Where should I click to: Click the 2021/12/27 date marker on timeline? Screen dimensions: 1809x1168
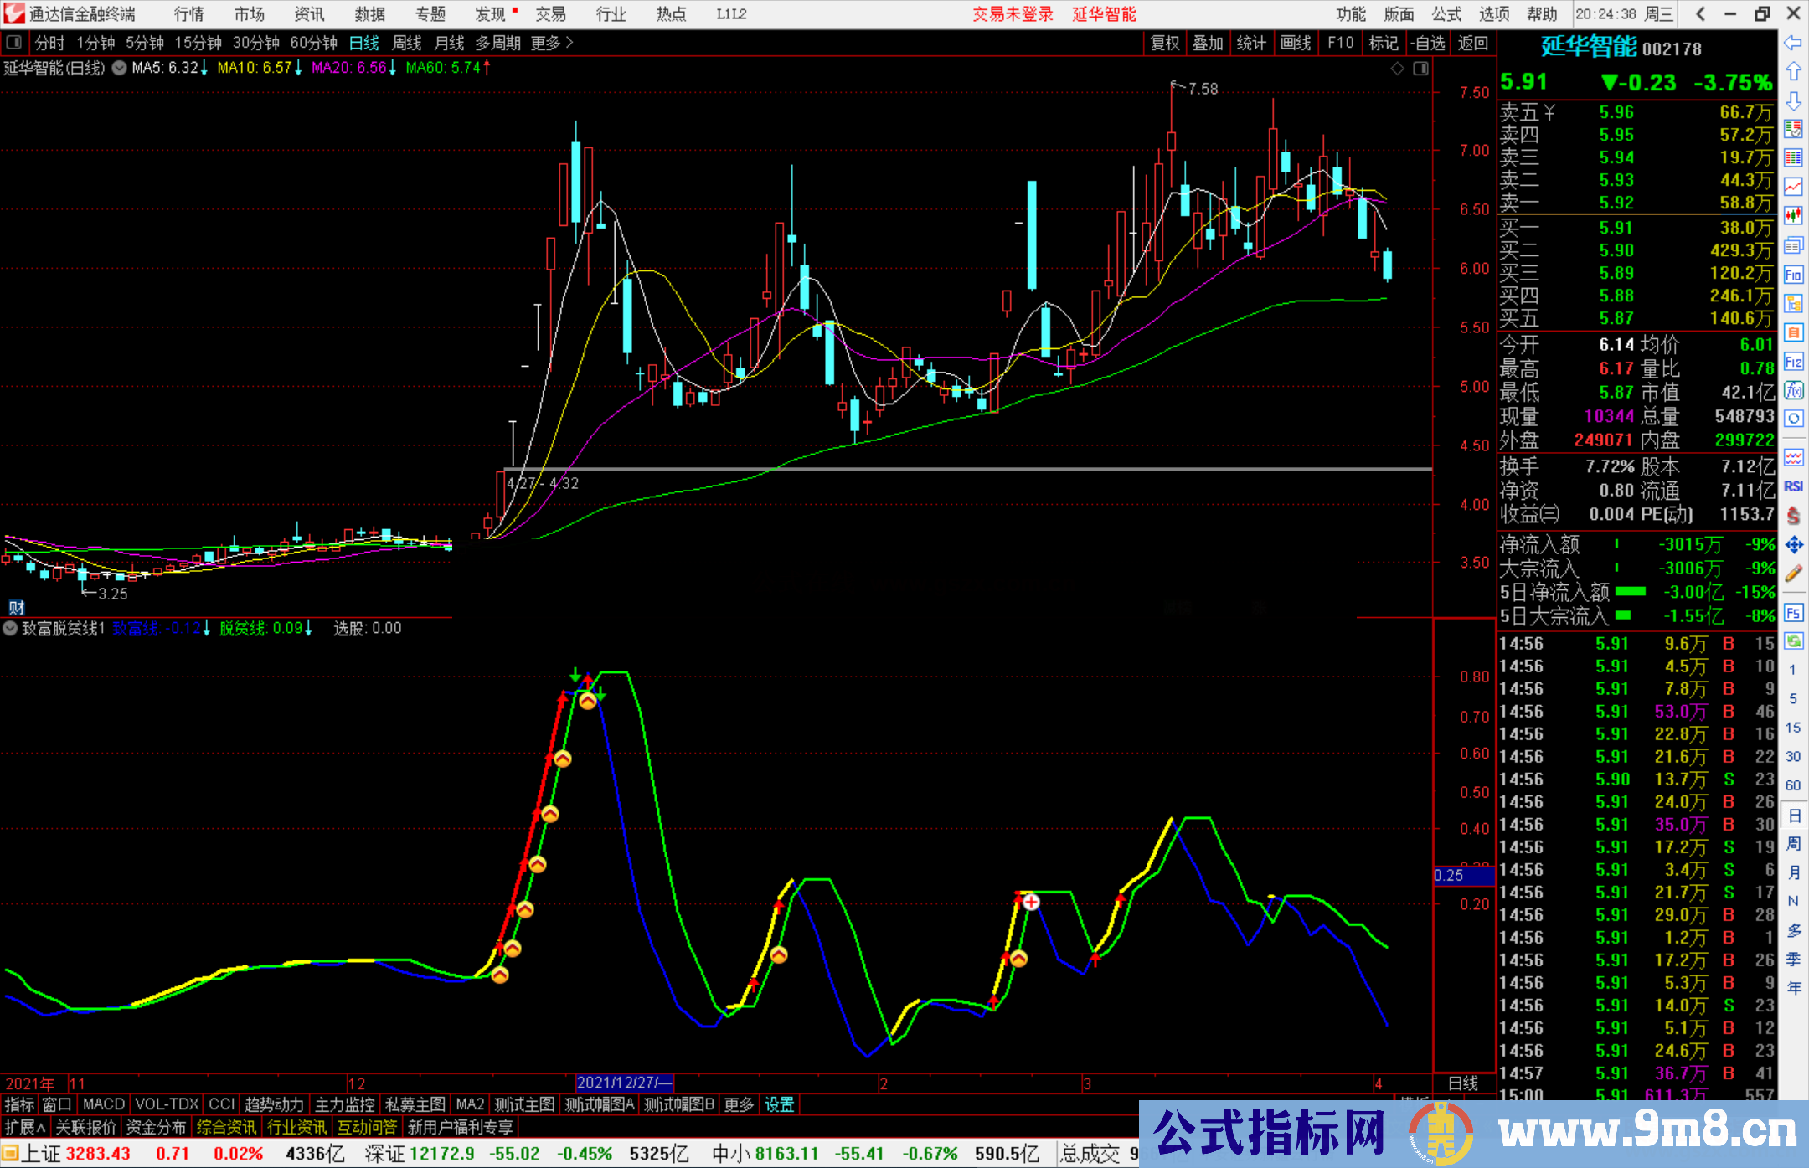[x=626, y=1083]
